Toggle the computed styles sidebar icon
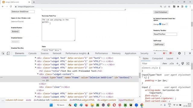Viewport: 193px width, 108px height. click(188, 63)
